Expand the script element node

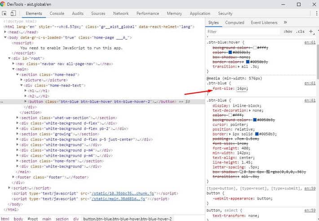9,188
